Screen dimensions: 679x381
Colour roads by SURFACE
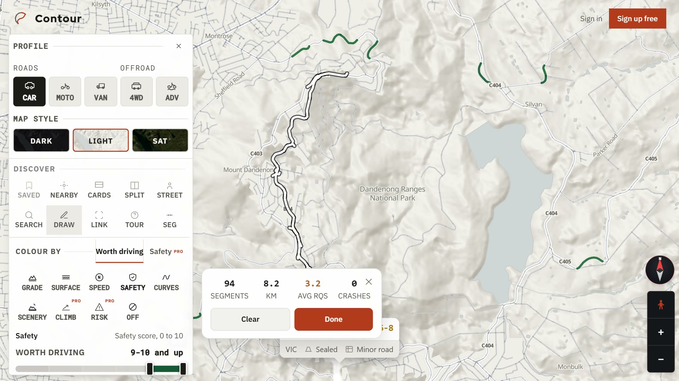tap(66, 283)
